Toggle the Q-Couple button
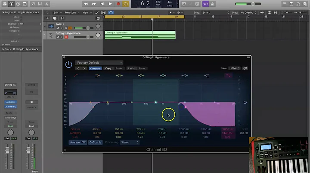This screenshot has height=173, width=310. [x=95, y=142]
